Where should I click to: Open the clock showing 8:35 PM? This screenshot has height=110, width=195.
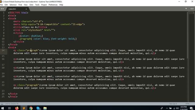(183, 108)
